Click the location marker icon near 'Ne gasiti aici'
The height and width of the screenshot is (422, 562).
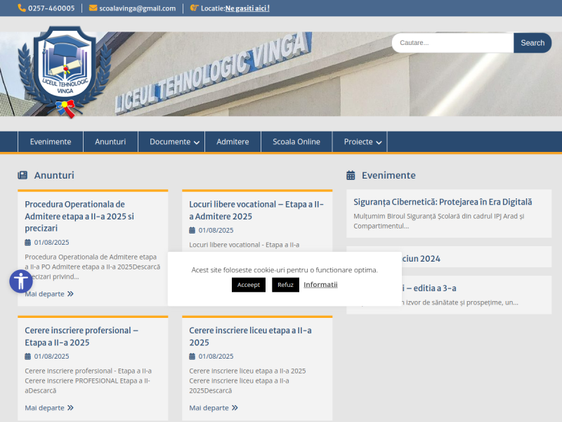pyautogui.click(x=195, y=8)
